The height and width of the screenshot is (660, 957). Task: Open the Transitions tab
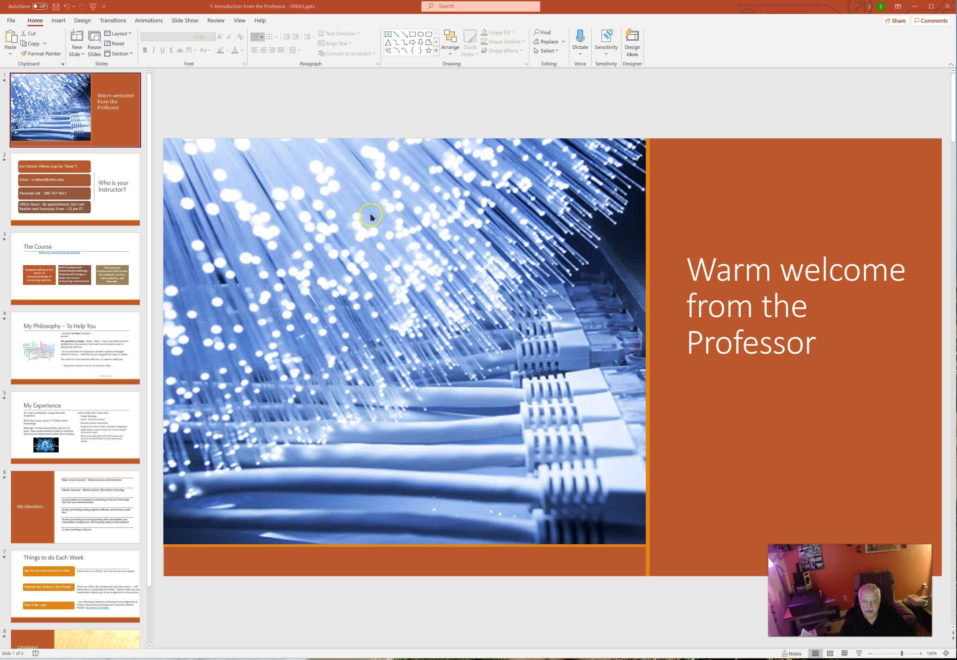coord(112,20)
